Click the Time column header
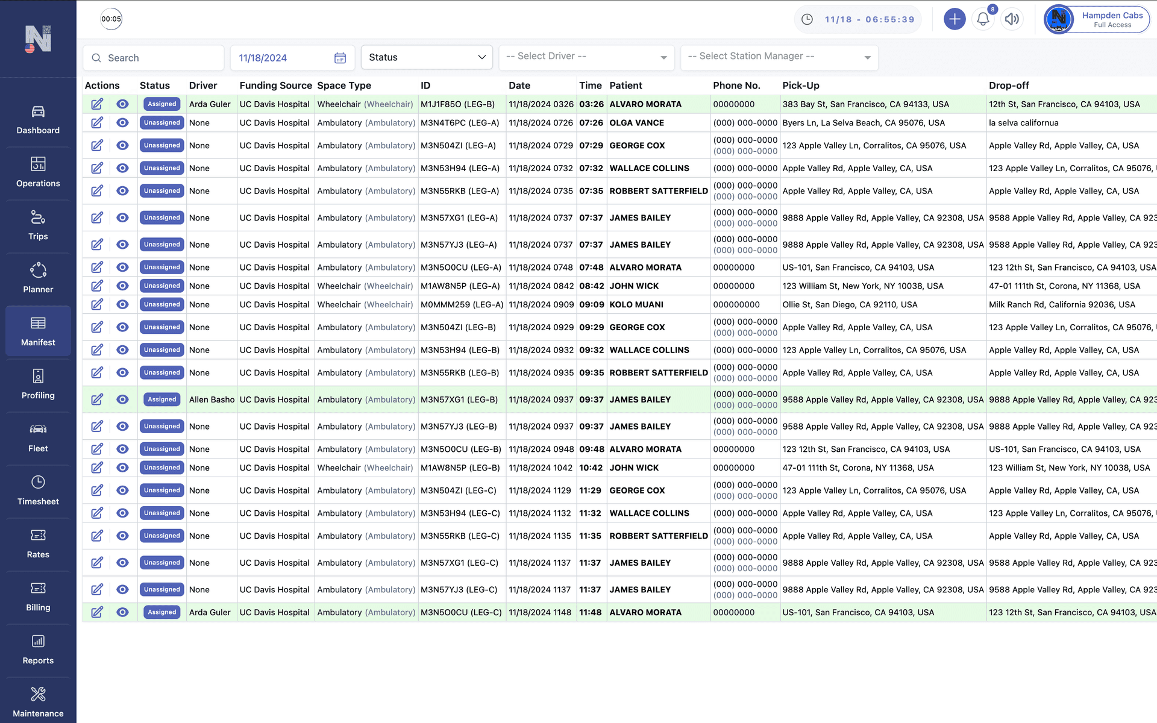The width and height of the screenshot is (1157, 723). [590, 86]
